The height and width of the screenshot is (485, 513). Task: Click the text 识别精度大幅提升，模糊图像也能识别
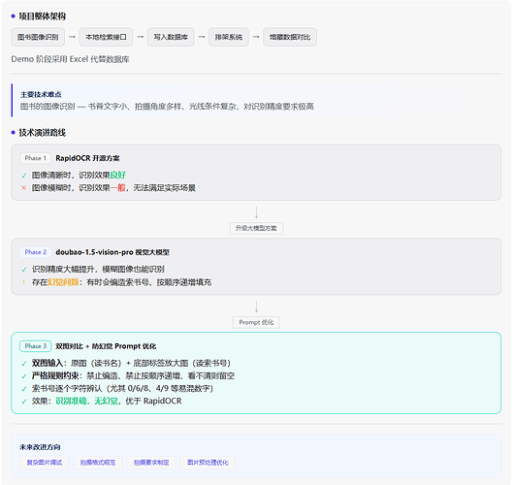(x=98, y=269)
